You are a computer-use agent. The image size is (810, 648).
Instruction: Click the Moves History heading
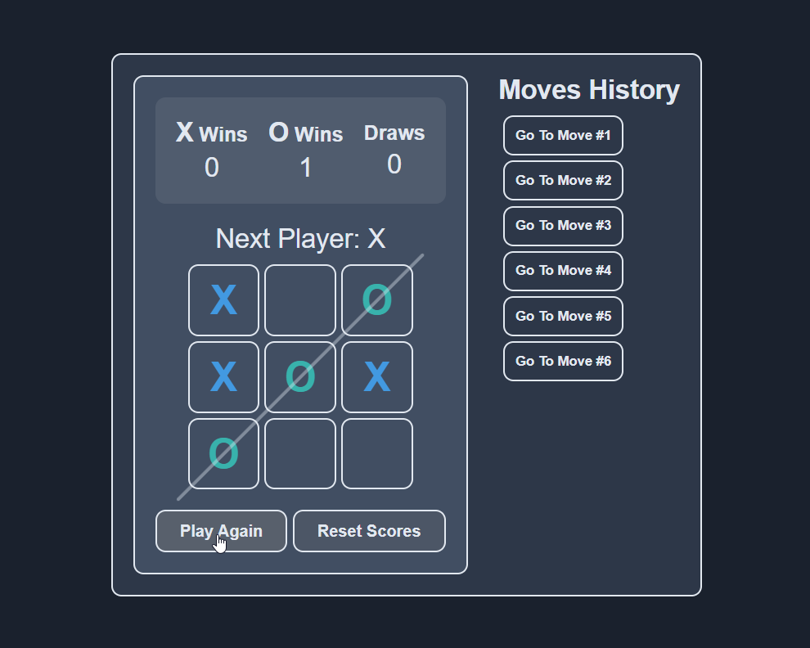(589, 90)
